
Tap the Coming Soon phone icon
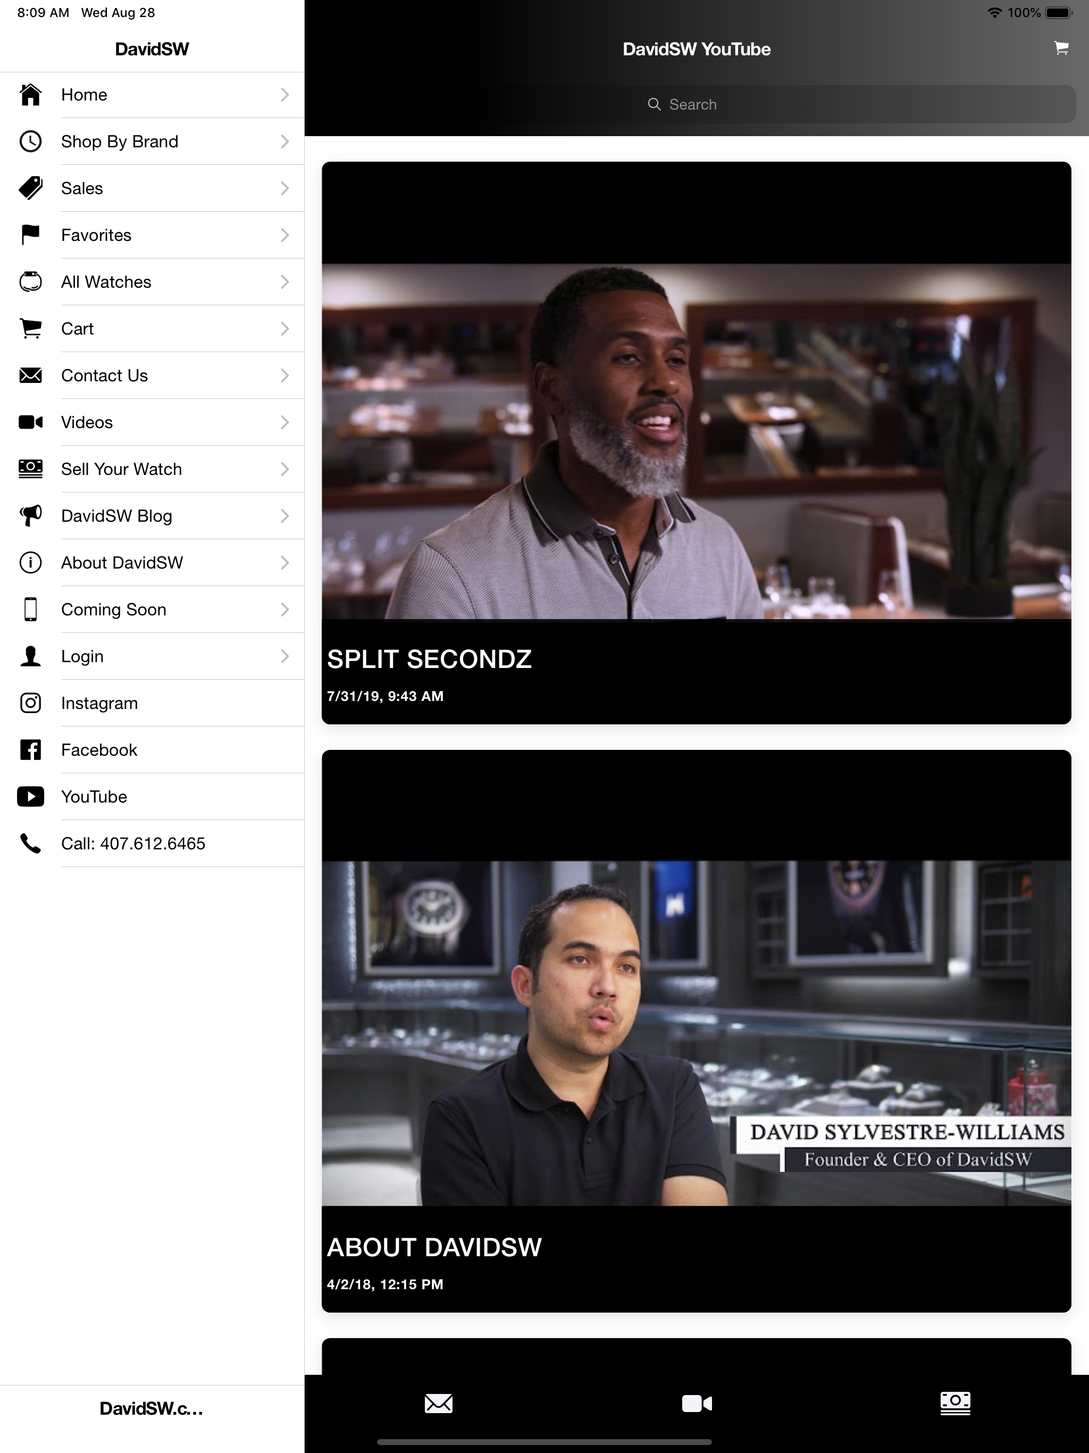point(30,609)
